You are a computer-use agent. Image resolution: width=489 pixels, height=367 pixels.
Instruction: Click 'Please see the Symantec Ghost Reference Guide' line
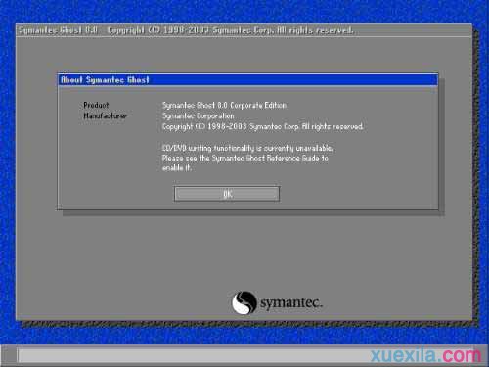click(245, 159)
